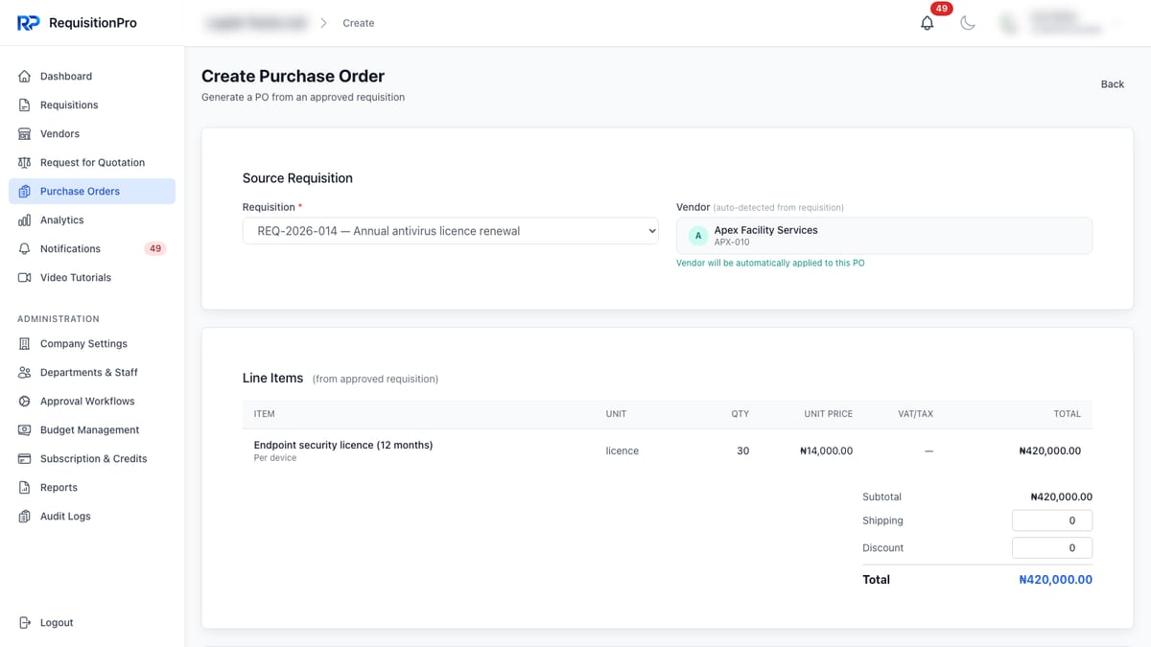Click the APX-010 vendor code

point(732,243)
